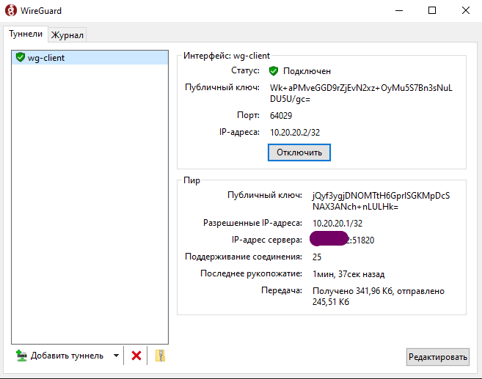Image resolution: width=482 pixels, height=379 pixels.
Task: Click the add tunnel computer icon
Action: coord(21,356)
